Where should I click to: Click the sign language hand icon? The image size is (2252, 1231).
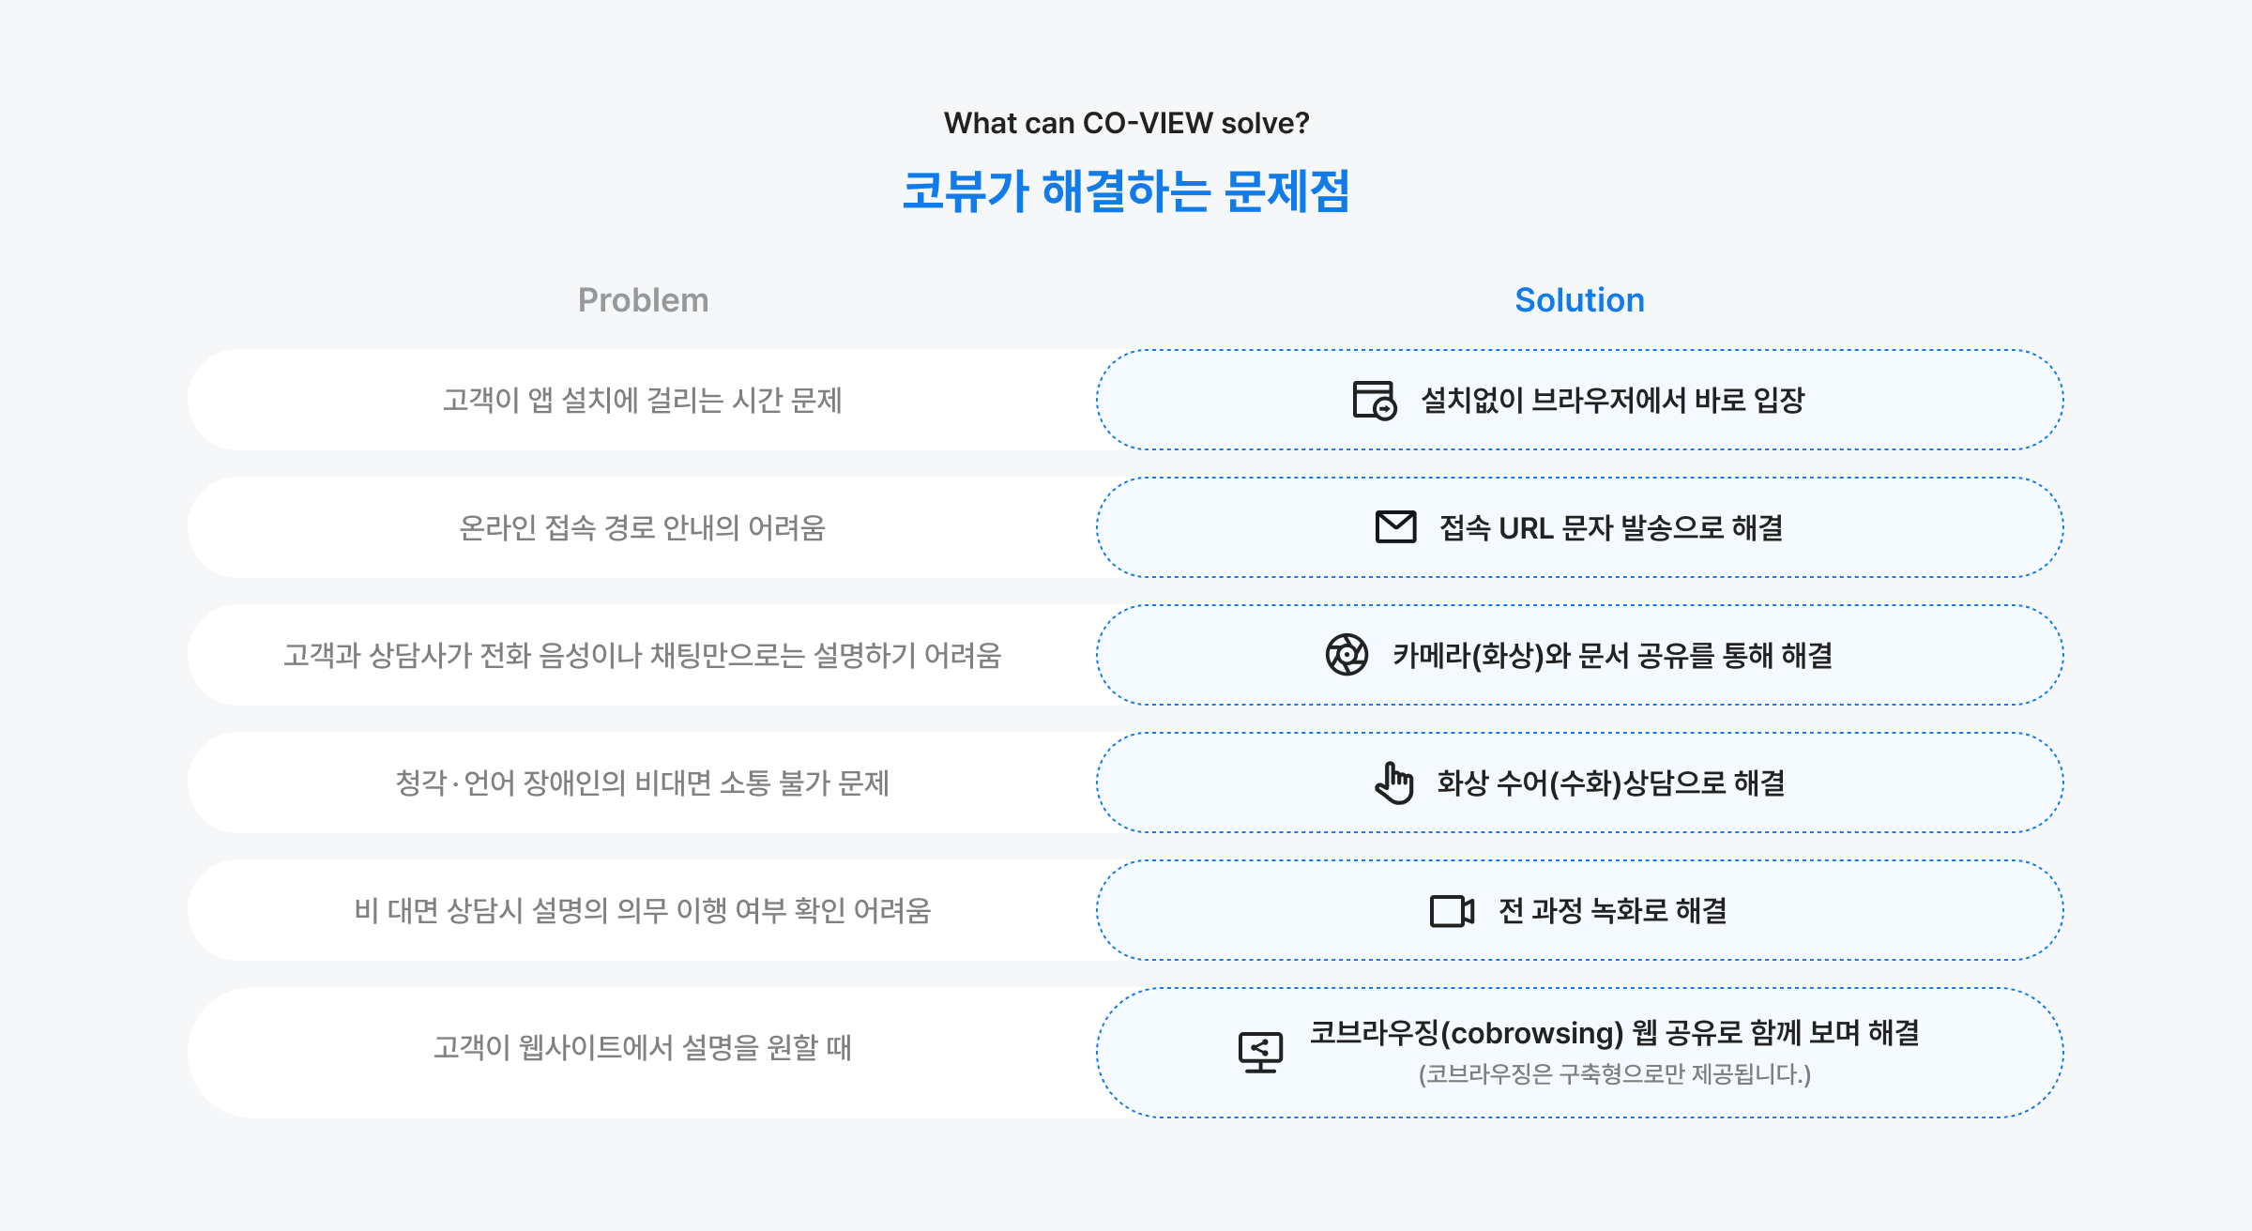[1394, 783]
